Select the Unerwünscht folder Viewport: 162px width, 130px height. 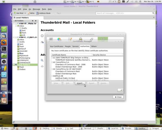coord(25,62)
